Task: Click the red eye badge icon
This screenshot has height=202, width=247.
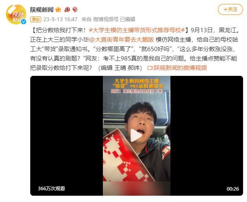Action: tap(67, 9)
